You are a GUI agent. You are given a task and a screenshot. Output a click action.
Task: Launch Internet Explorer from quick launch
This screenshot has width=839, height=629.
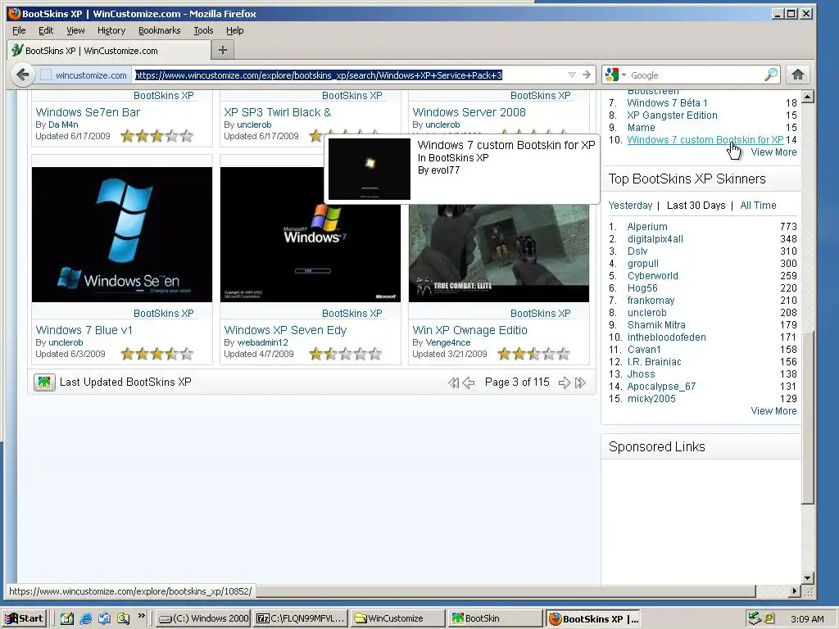(x=85, y=618)
